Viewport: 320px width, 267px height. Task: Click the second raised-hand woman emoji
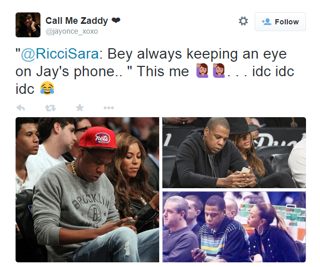[x=219, y=71]
